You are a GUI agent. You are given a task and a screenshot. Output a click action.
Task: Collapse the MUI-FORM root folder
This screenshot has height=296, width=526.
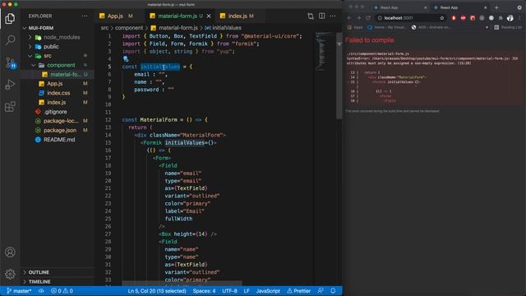(x=25, y=28)
